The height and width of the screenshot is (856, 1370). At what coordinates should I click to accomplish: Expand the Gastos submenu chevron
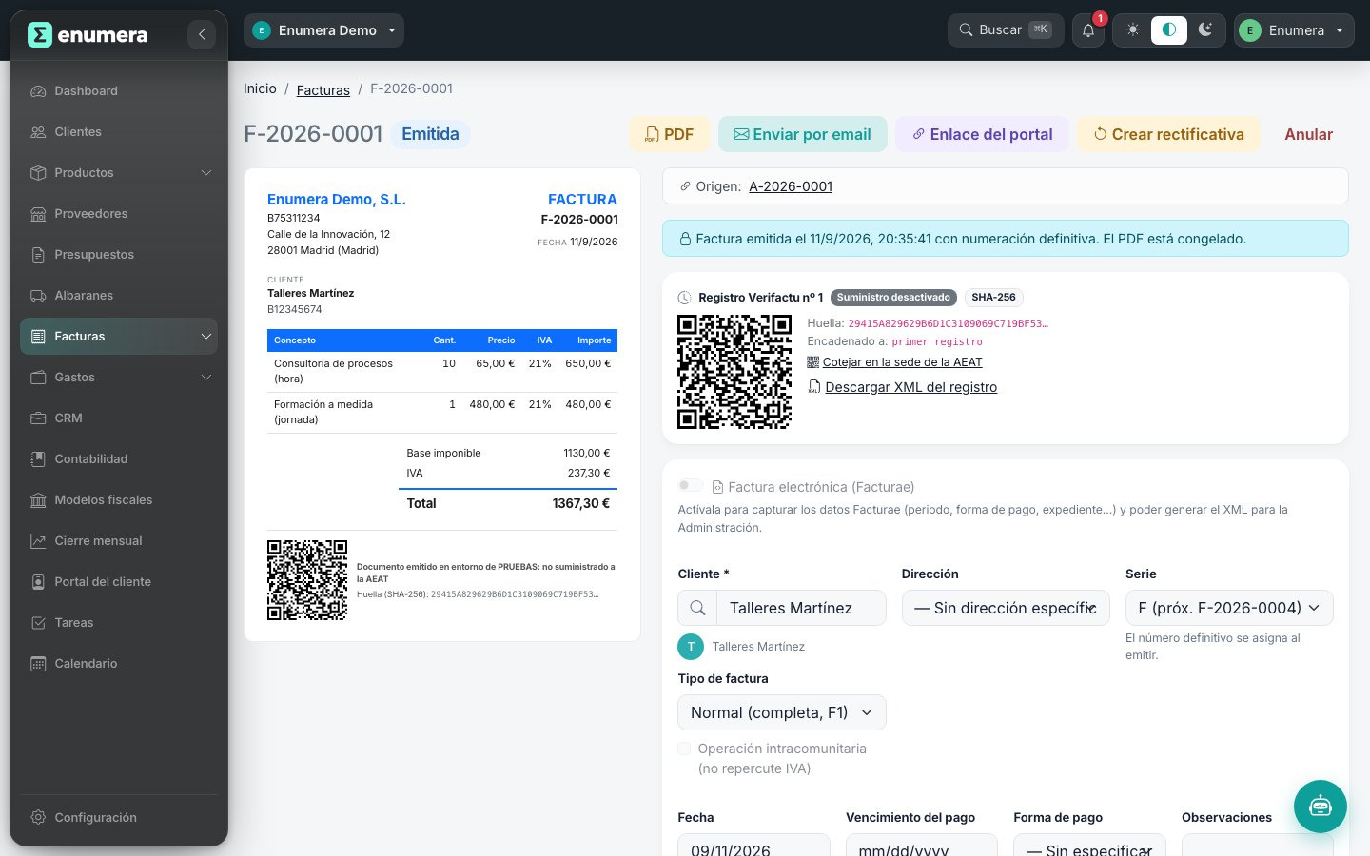pyautogui.click(x=205, y=378)
